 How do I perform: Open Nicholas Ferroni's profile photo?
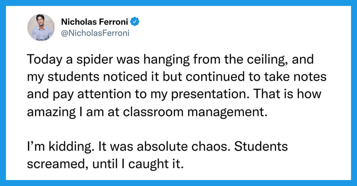pyautogui.click(x=41, y=27)
